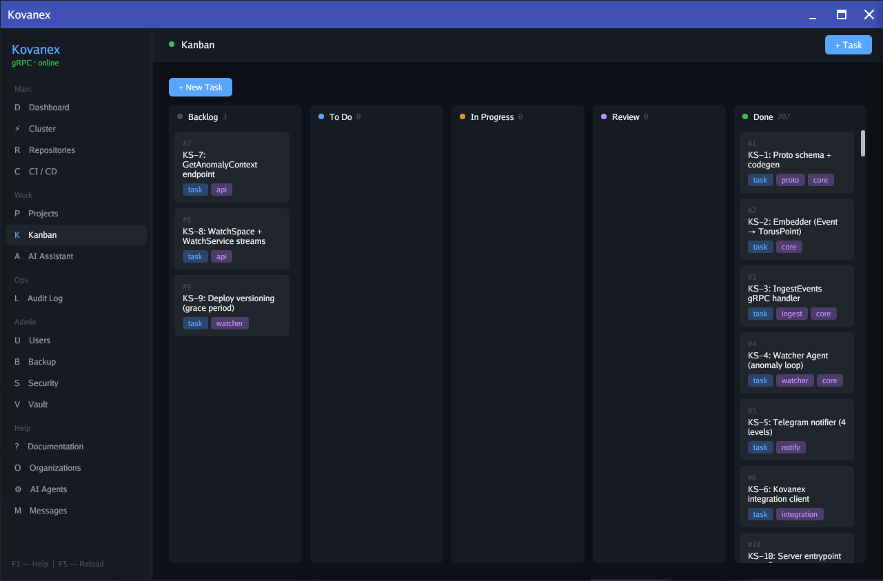The width and height of the screenshot is (883, 581).
Task: Open AI Agents settings gear
Action: coord(17,489)
